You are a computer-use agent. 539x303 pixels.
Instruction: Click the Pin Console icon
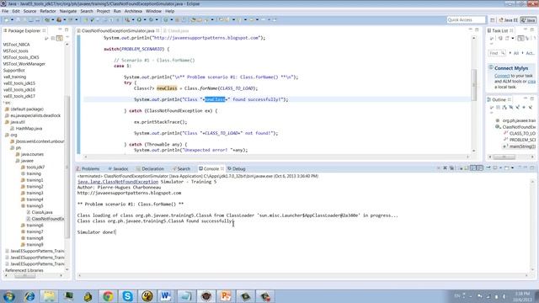(488, 168)
